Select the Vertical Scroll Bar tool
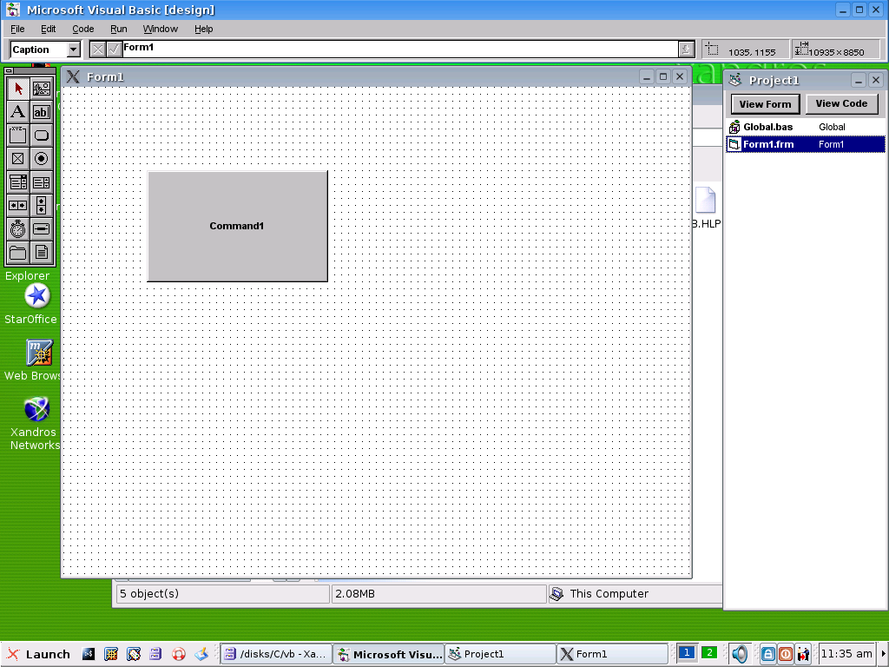 [x=42, y=205]
